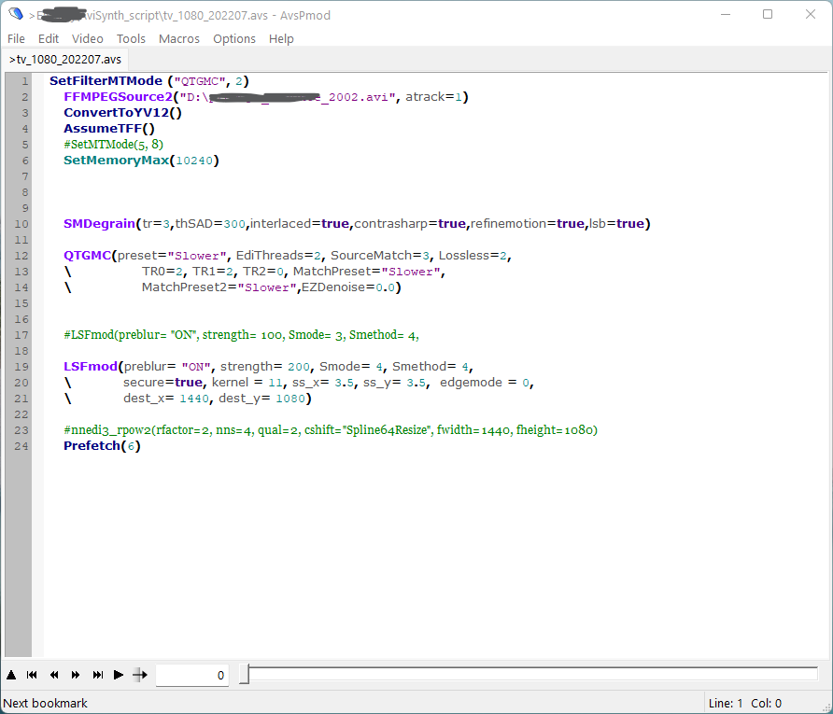The image size is (833, 714).
Task: Click the video frame slider handle
Action: (x=244, y=675)
